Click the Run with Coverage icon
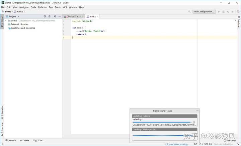 [228, 12]
